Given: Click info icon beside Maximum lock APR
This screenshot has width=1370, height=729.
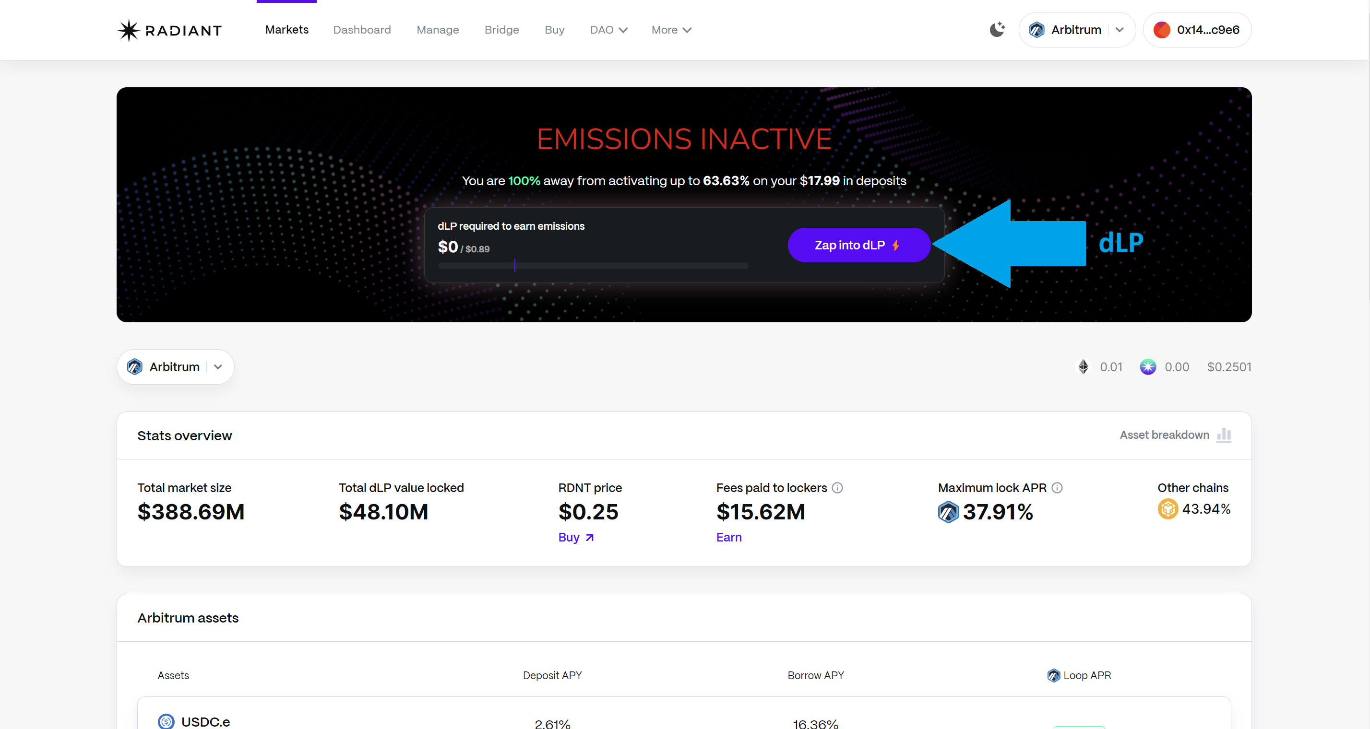Looking at the screenshot, I should point(1057,488).
